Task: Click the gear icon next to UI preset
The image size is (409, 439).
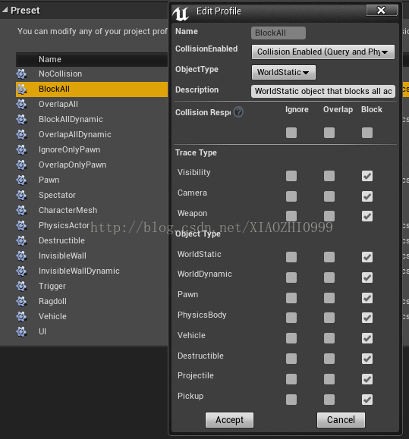Action: (21, 332)
